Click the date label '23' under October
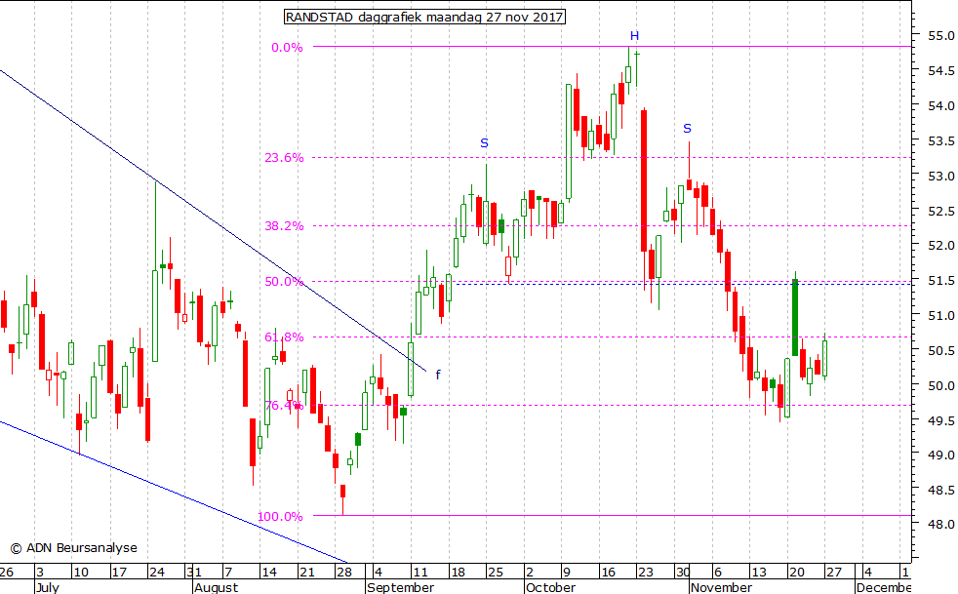The image size is (958, 594). pyautogui.click(x=645, y=573)
